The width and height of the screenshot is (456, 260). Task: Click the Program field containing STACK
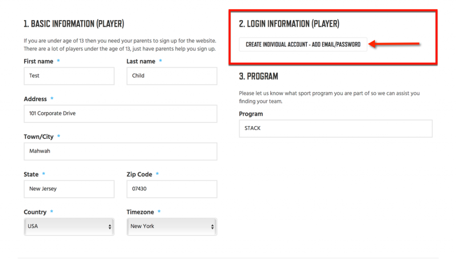click(336, 129)
